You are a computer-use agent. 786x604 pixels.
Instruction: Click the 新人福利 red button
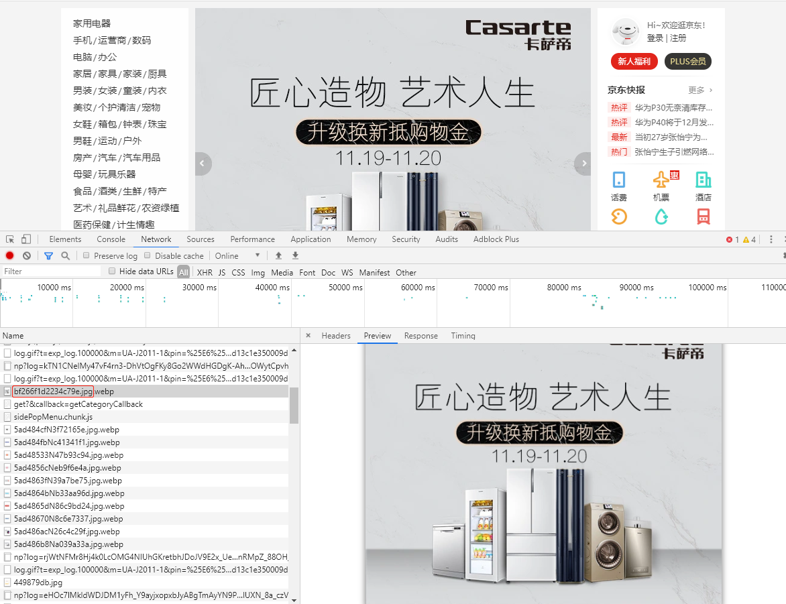click(634, 62)
